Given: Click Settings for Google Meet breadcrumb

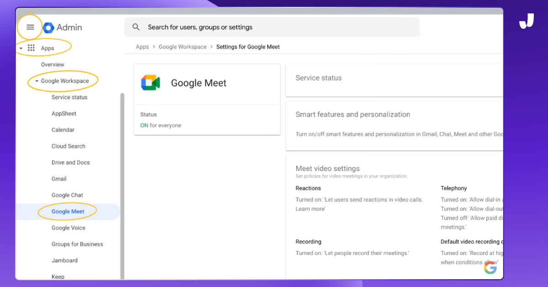Looking at the screenshot, I should point(248,47).
